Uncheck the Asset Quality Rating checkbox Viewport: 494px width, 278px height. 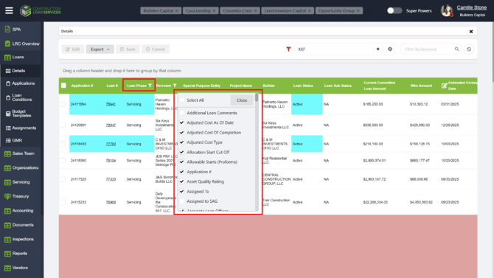coord(182,181)
